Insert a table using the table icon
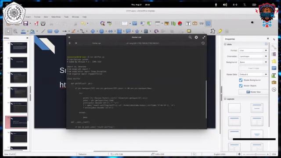Screen dimensions: 281x158 pos(158,23)
